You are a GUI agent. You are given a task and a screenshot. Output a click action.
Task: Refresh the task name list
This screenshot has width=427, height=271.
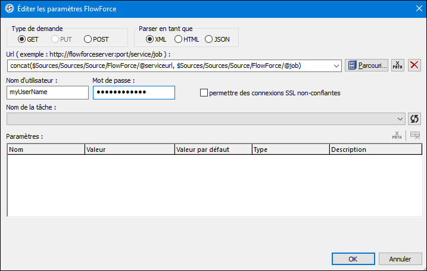click(414, 119)
